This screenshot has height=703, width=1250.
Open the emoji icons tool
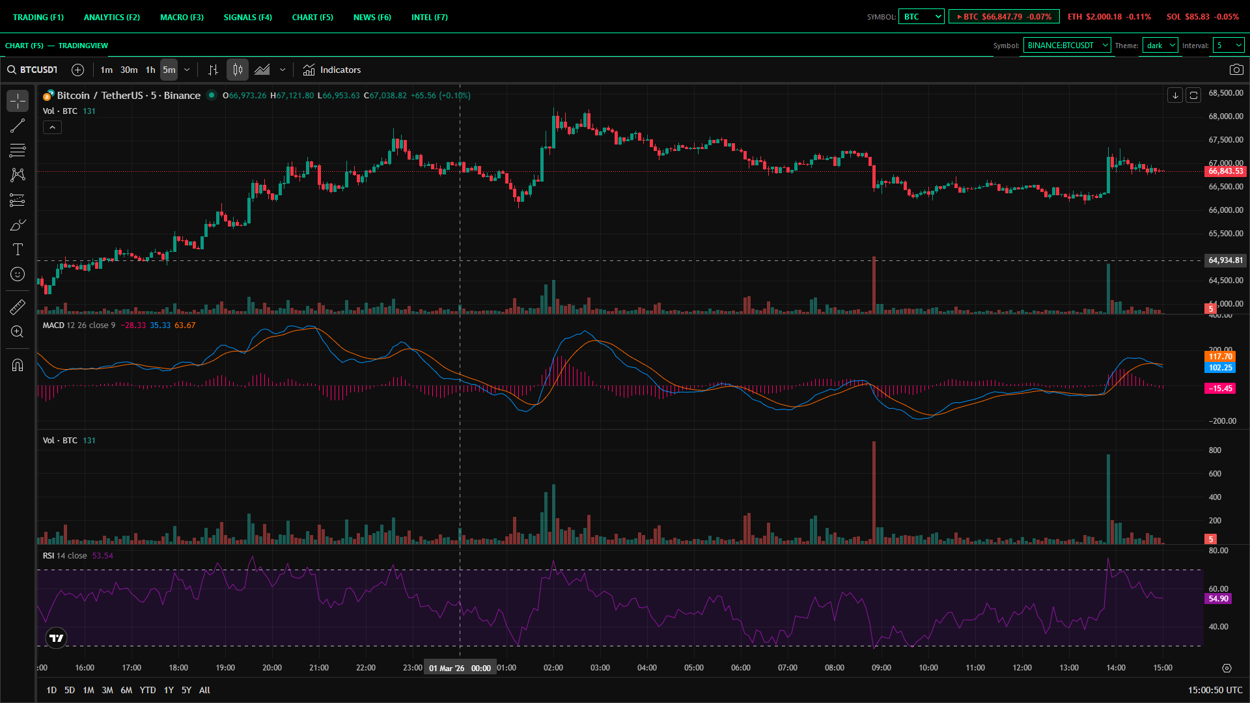18,274
